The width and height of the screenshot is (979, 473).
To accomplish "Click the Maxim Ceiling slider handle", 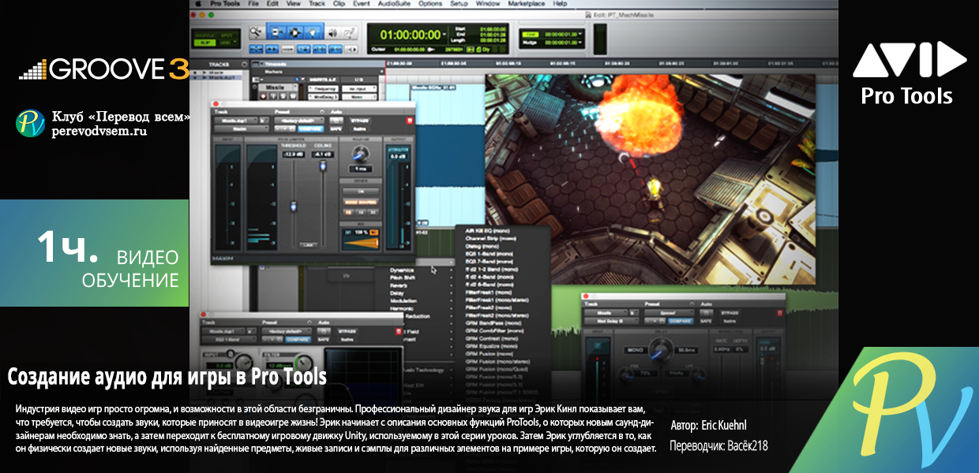I will pyautogui.click(x=321, y=167).
